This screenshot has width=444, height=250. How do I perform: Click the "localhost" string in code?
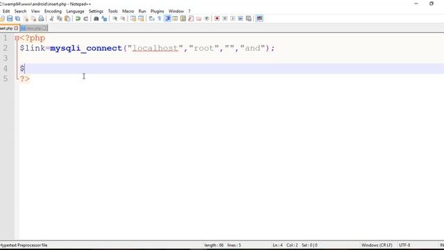155,48
